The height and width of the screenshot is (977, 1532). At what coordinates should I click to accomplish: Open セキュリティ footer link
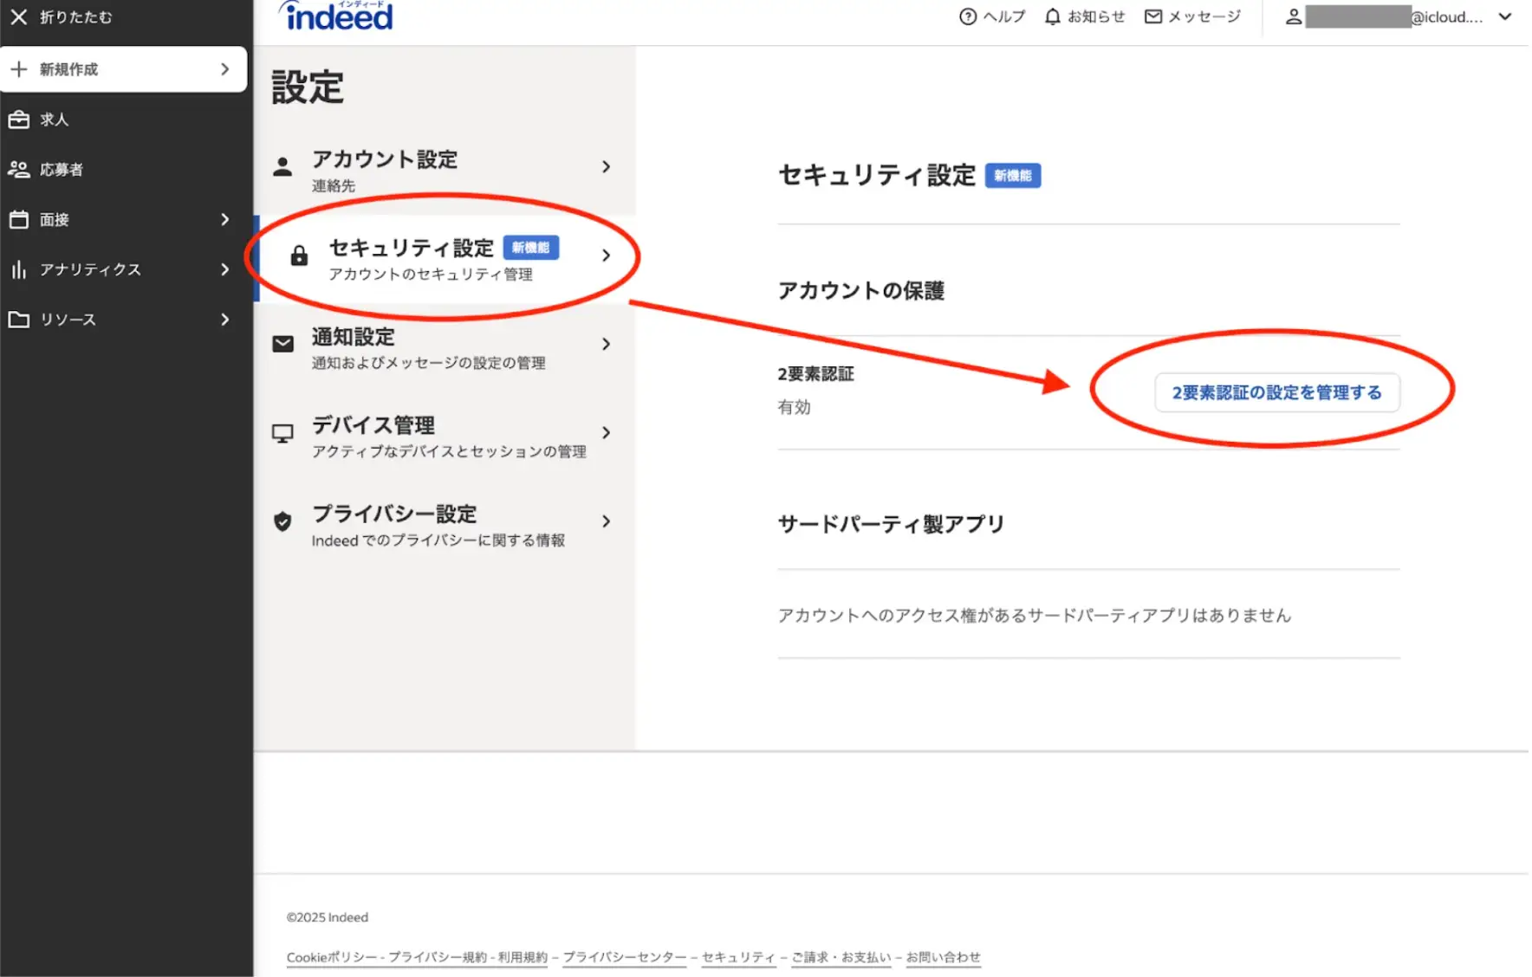pyautogui.click(x=738, y=957)
